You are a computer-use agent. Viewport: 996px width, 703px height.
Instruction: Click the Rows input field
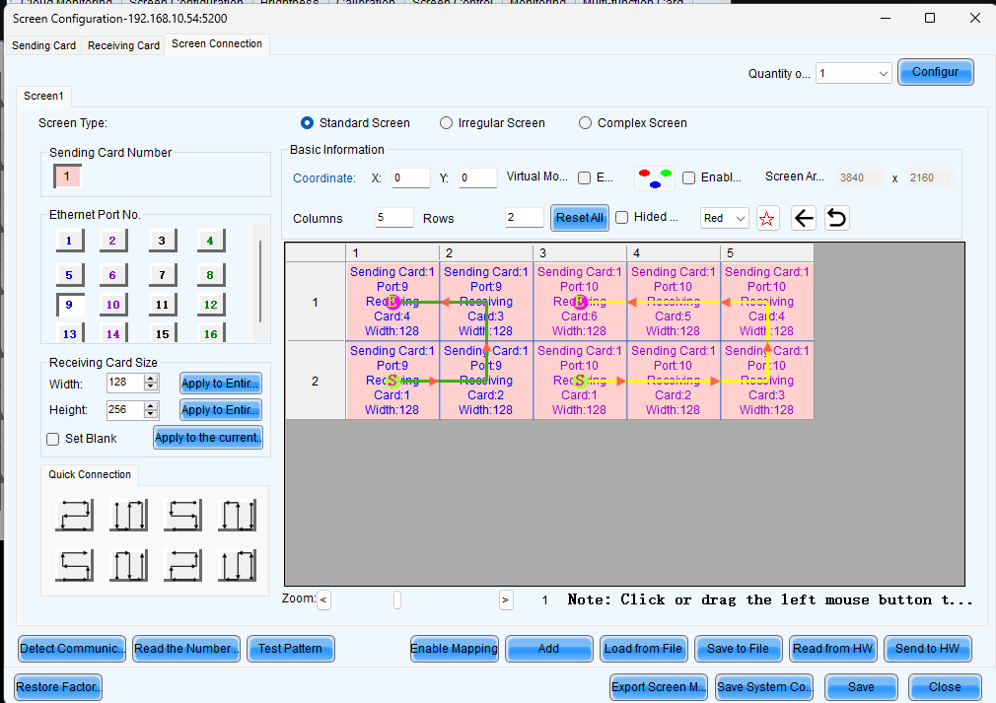coord(525,217)
